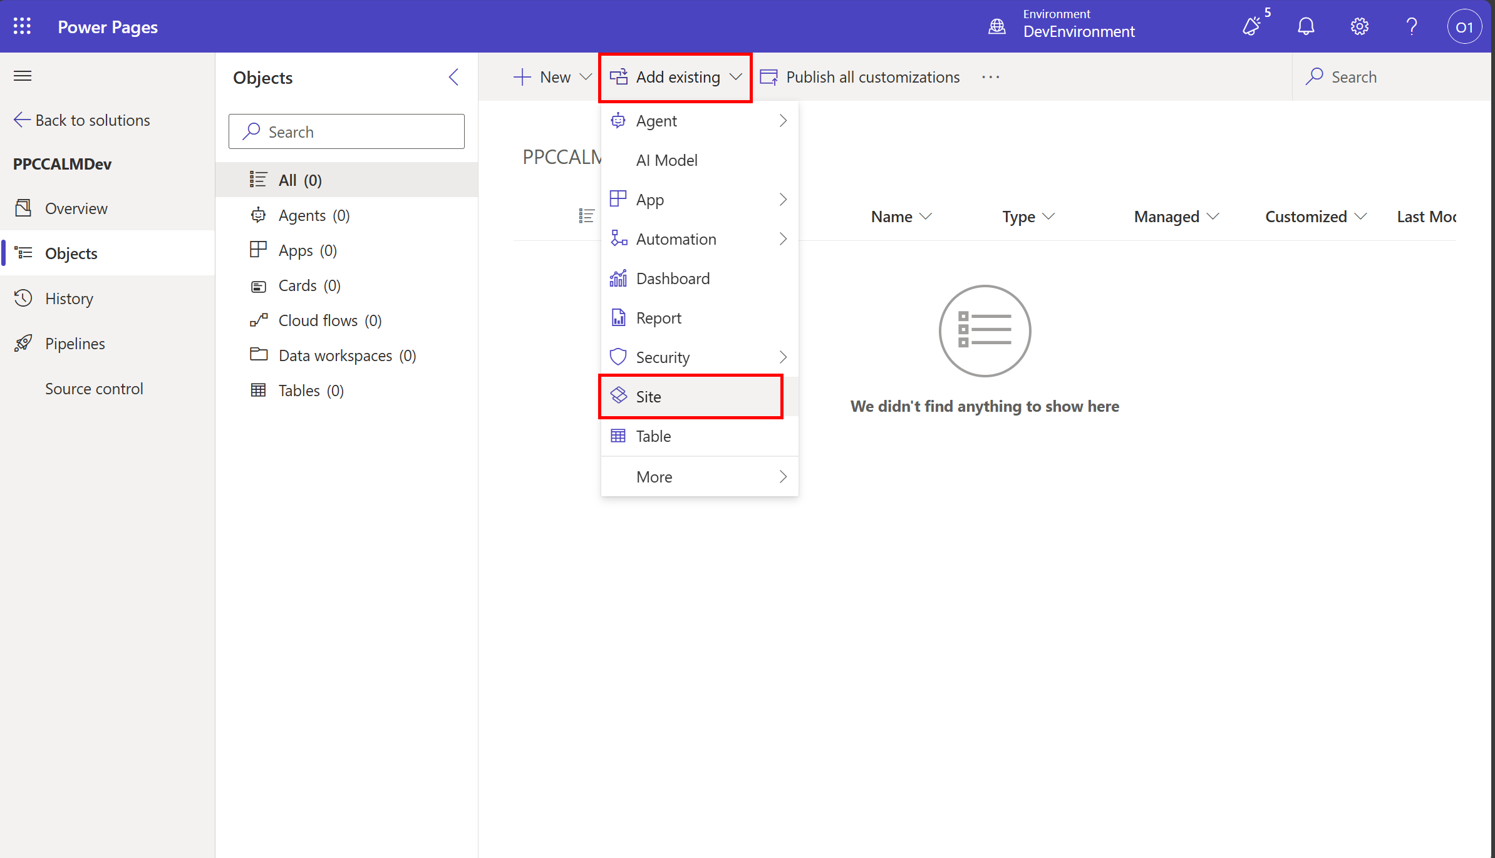Click the O1 account avatar

(1465, 26)
